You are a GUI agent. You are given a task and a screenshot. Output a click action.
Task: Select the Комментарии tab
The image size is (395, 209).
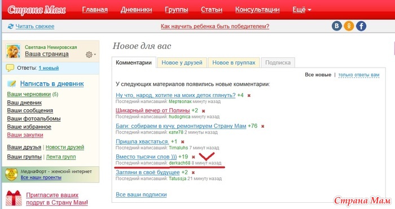point(134,63)
